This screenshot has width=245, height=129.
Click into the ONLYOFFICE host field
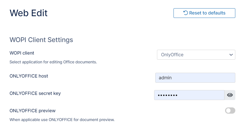pos(195,78)
